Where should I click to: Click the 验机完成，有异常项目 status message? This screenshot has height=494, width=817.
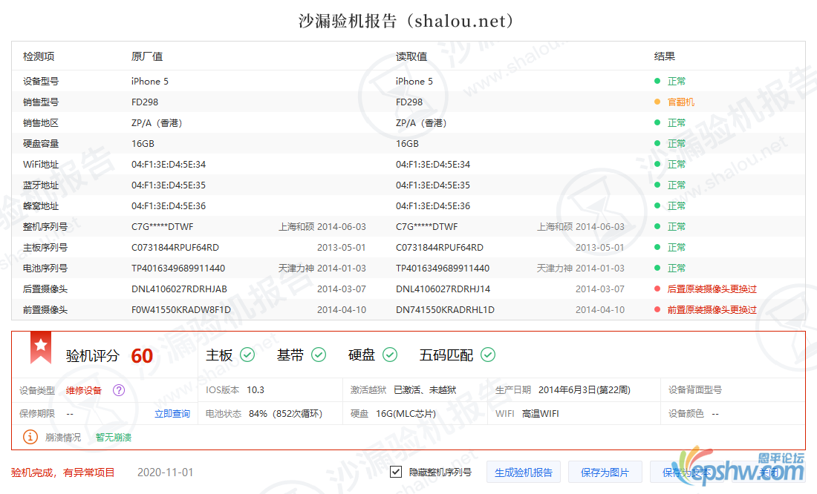point(62,472)
